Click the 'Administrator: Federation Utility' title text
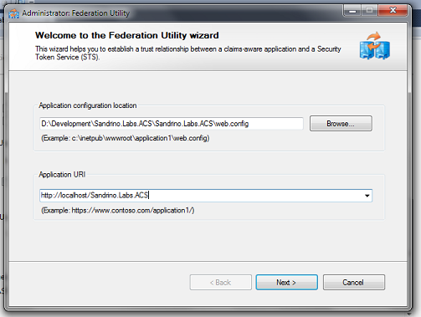421x317 pixels. (76, 13)
